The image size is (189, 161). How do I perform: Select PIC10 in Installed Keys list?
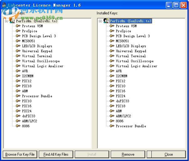[x=120, y=86]
